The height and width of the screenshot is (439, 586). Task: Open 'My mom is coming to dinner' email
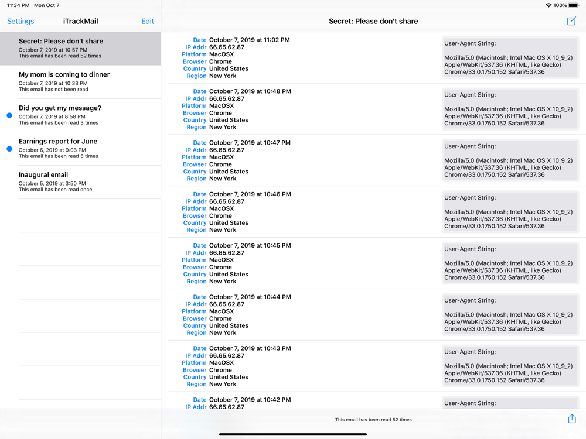[x=80, y=82]
